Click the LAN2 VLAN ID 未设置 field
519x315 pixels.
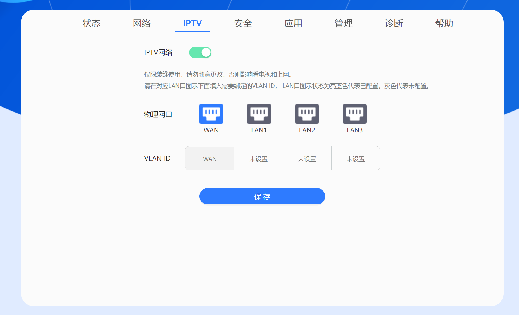coord(307,158)
